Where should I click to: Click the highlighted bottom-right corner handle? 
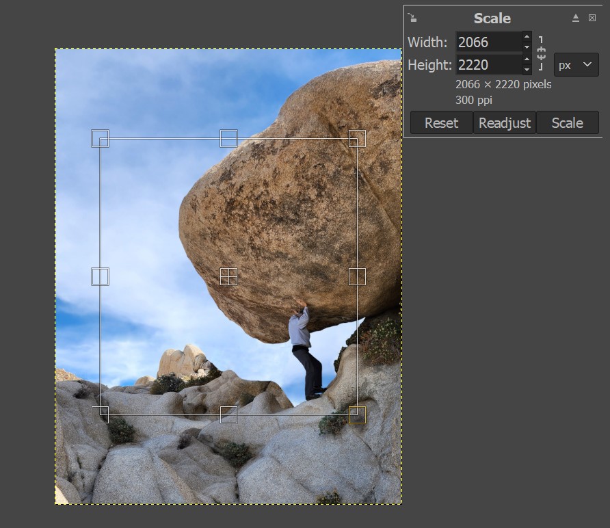[x=357, y=414]
